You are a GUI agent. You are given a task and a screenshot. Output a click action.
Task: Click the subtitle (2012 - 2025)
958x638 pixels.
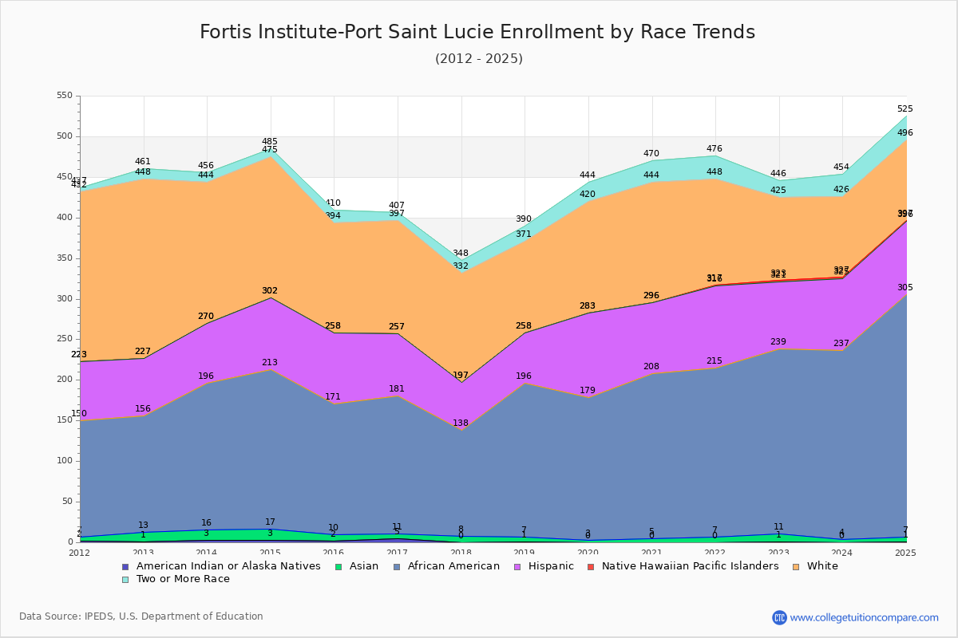(479, 58)
